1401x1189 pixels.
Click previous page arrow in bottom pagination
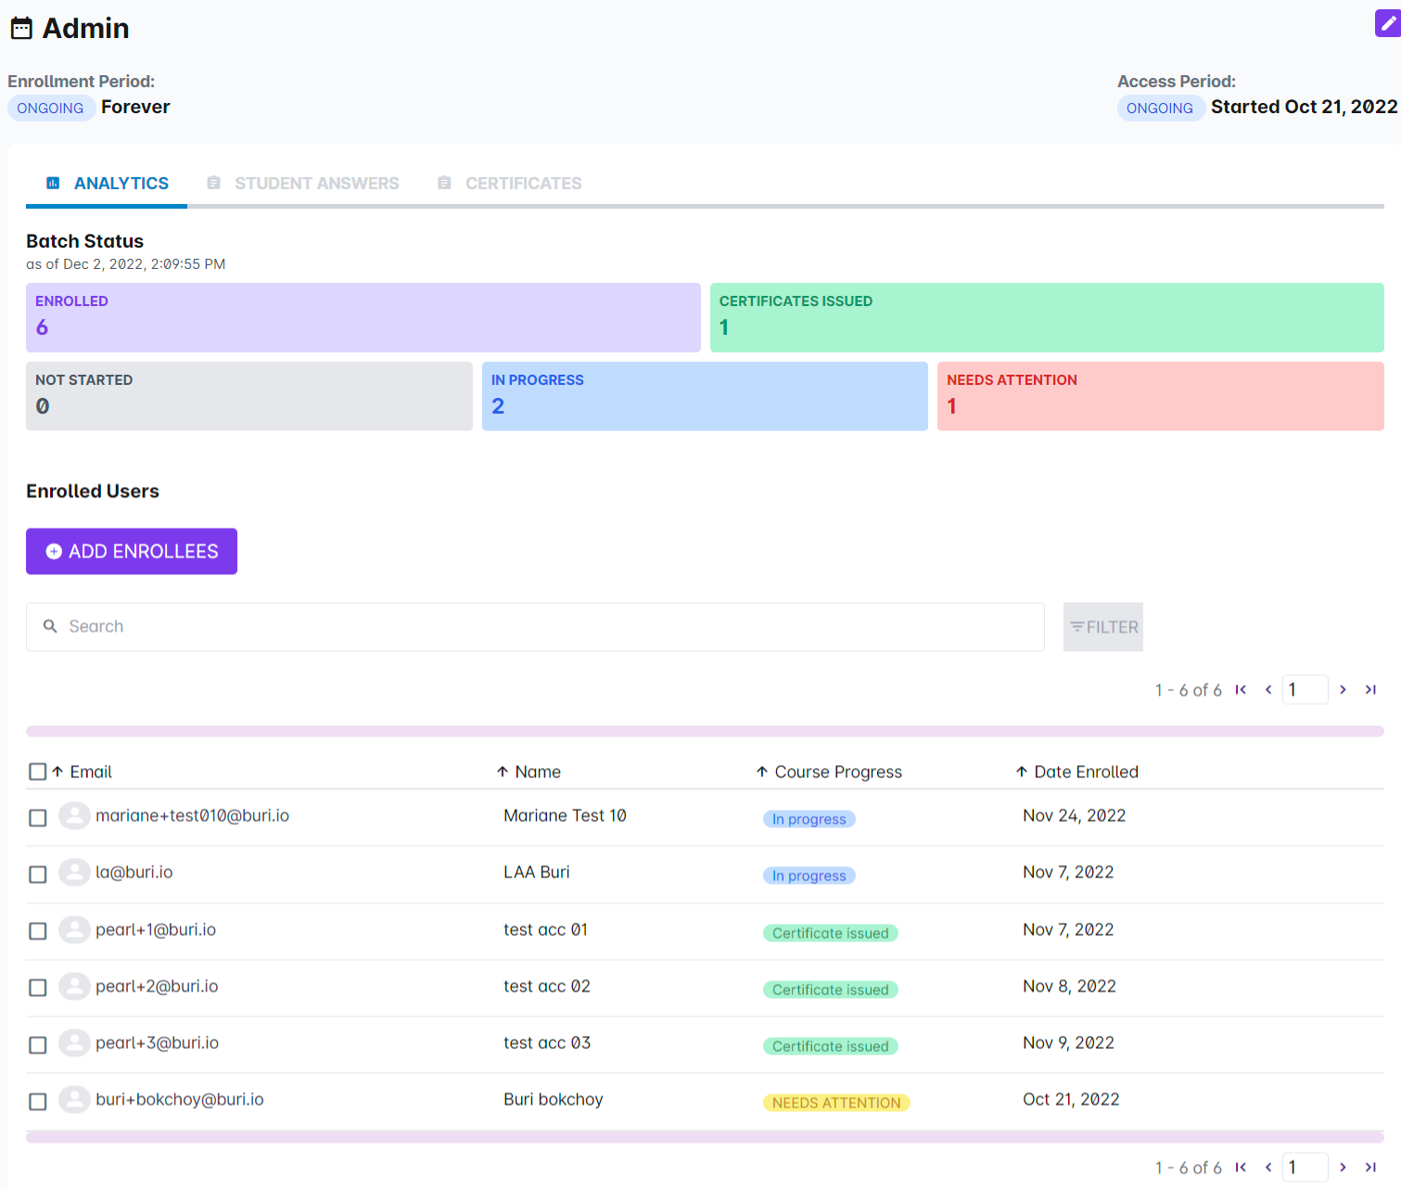(1268, 1168)
